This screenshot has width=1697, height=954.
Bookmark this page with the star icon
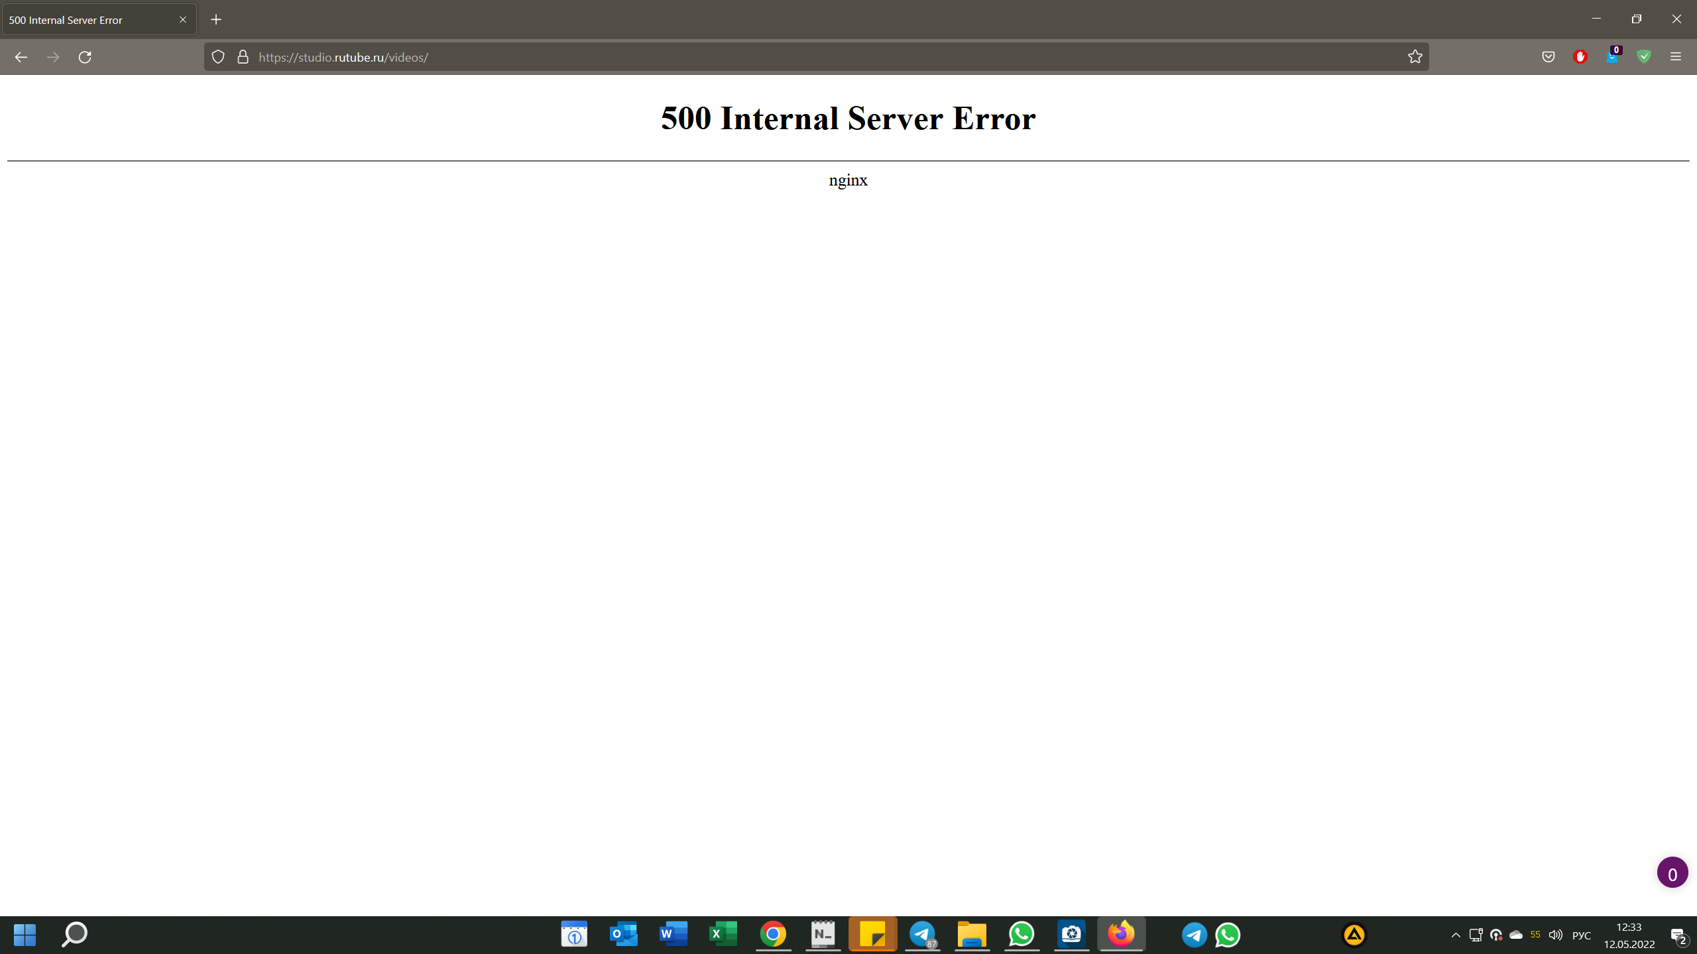tap(1415, 57)
